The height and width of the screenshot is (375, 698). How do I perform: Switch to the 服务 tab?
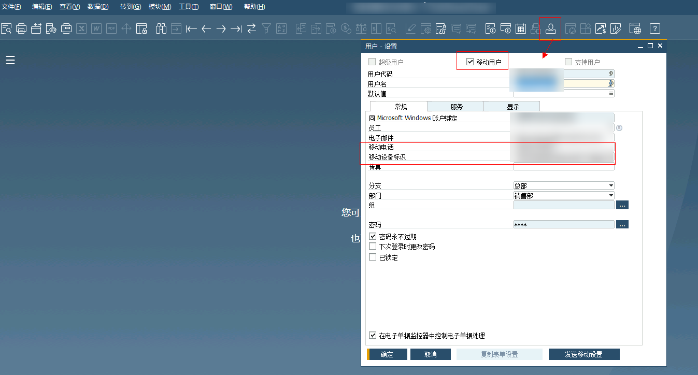click(x=457, y=107)
